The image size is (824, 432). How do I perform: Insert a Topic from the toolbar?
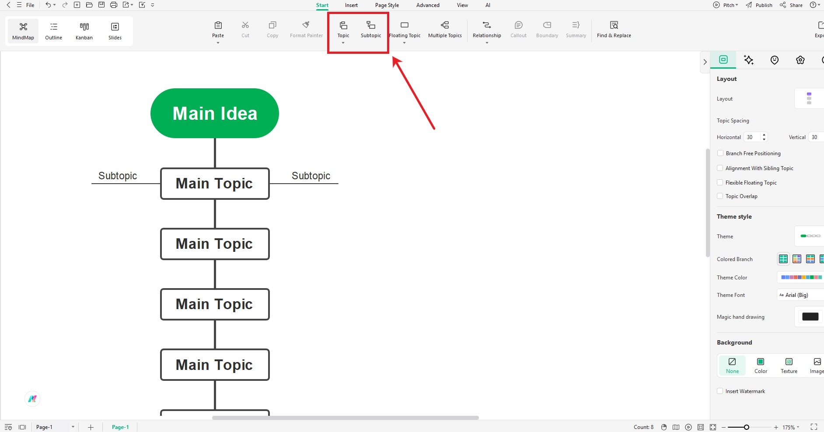point(343,29)
